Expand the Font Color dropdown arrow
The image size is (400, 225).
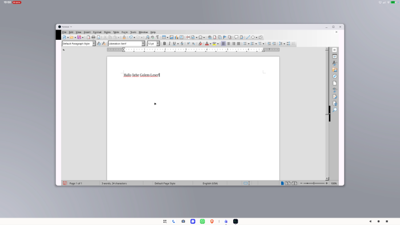210,44
